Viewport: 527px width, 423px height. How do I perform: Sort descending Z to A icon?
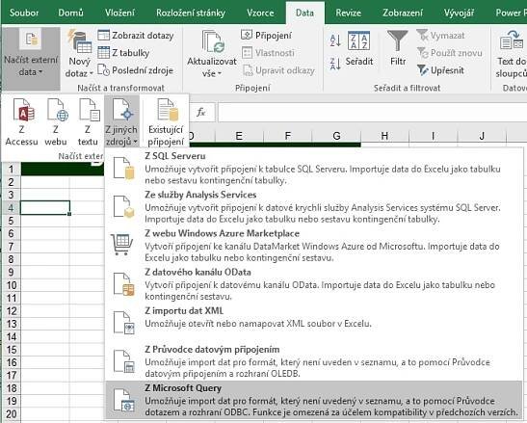[x=335, y=64]
